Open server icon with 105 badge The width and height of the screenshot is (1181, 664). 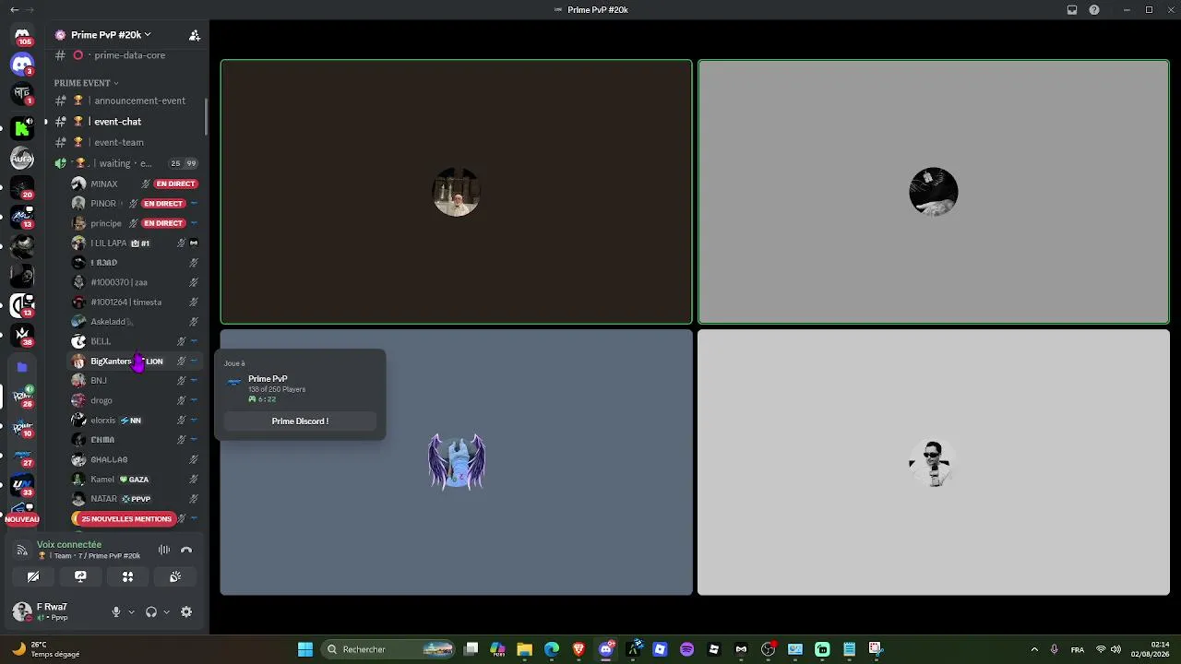pyautogui.click(x=22, y=35)
